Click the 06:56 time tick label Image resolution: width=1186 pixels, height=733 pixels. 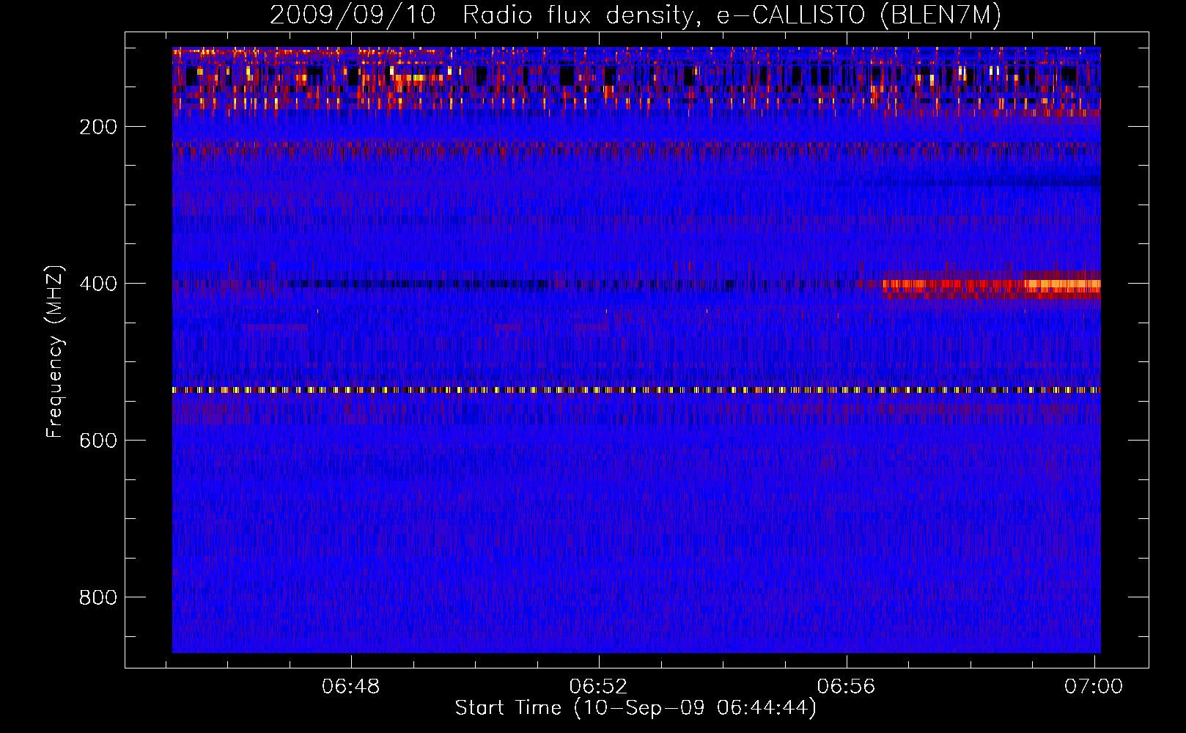[x=847, y=686]
